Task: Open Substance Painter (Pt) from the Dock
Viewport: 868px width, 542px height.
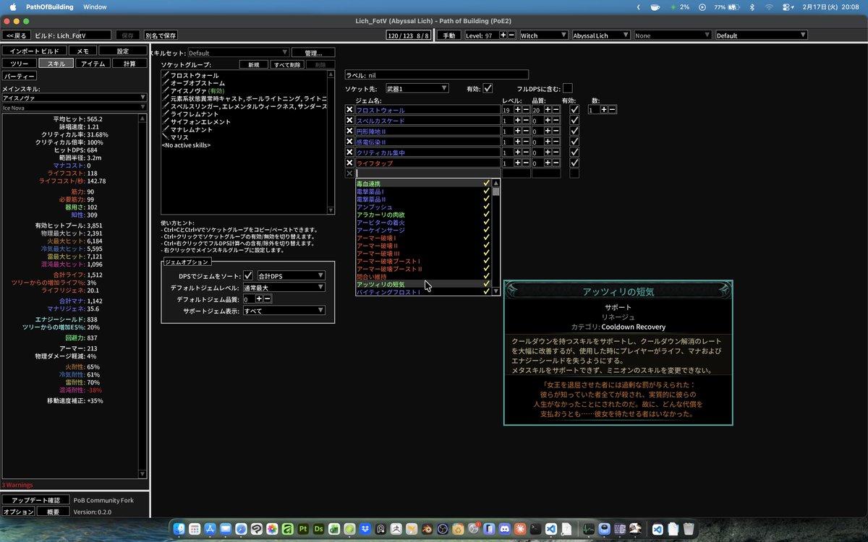Action: [x=303, y=530]
